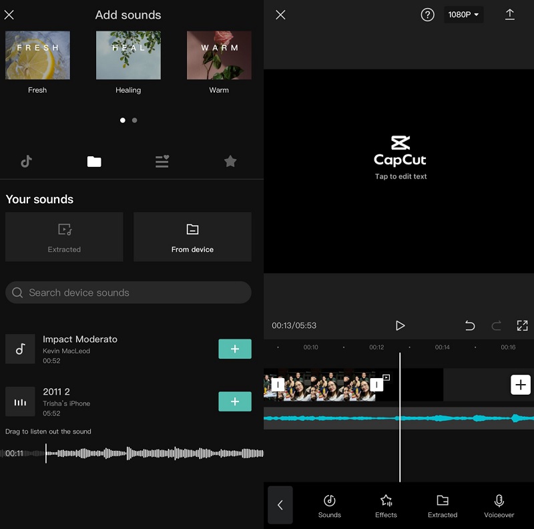The width and height of the screenshot is (534, 529).
Task: Tap the From device button under Your sounds
Action: coord(192,236)
